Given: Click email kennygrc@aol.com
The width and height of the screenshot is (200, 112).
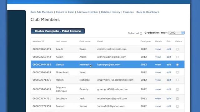Looking at the screenshot, I should tap(109, 65).
